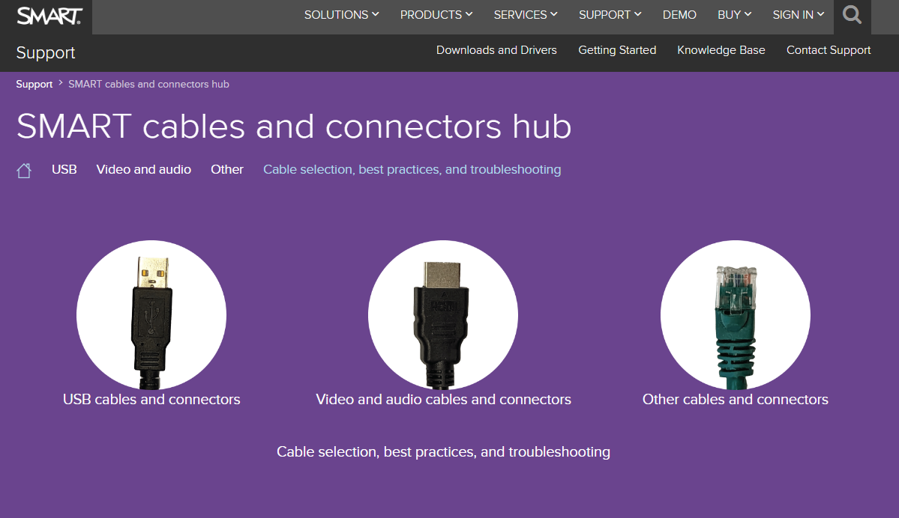Open the Knowledge Base page
Screen dimensions: 899x518
pyautogui.click(x=721, y=49)
